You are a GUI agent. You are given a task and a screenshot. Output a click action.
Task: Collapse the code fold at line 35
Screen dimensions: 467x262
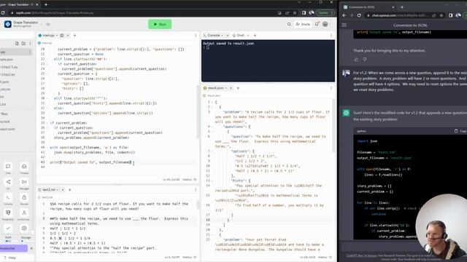[x=47, y=123]
